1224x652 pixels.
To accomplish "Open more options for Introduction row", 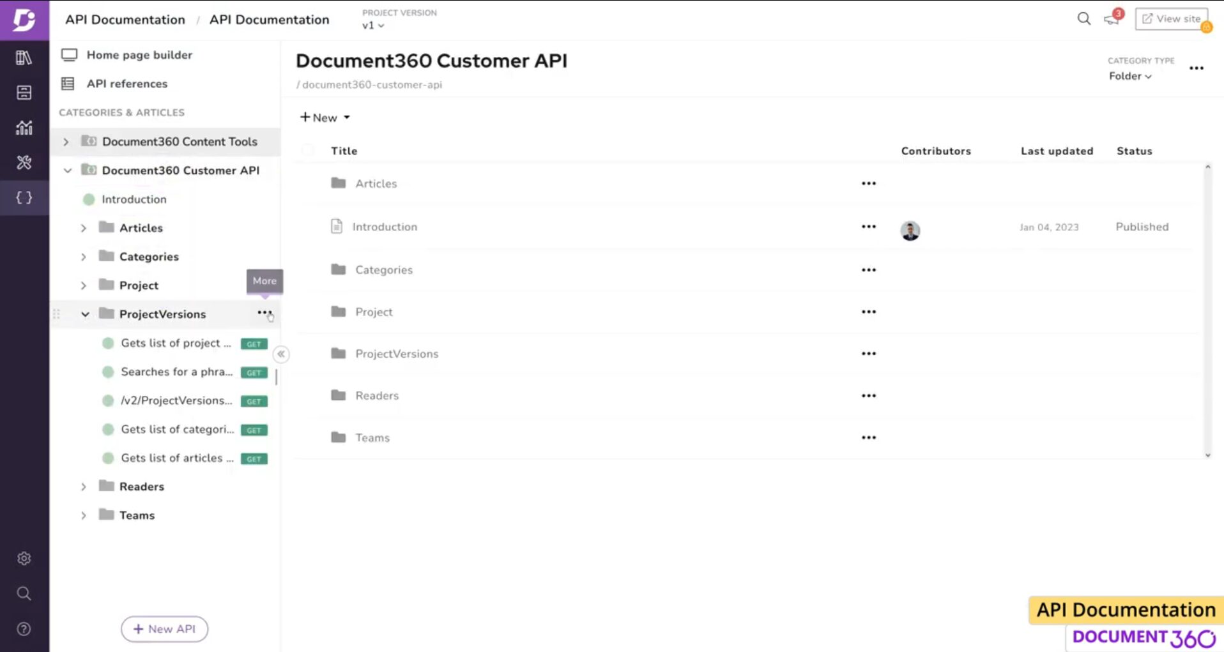I will (x=869, y=227).
